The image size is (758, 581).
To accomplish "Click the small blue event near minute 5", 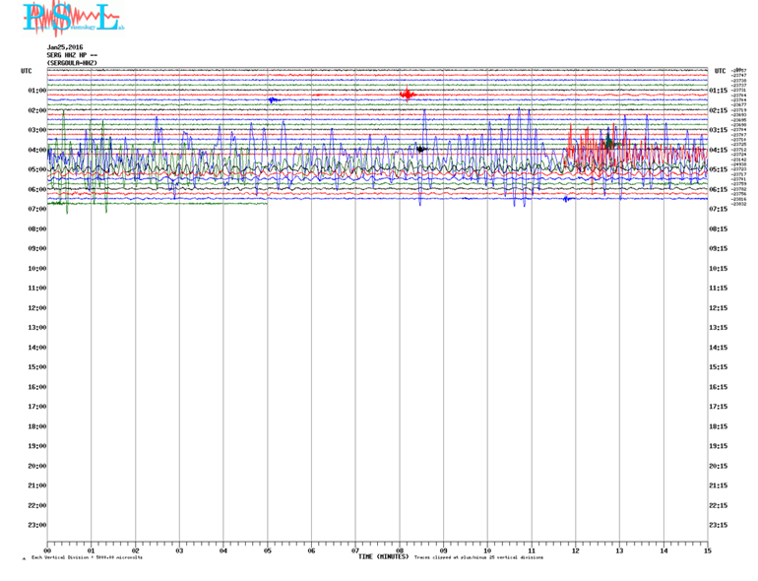I will click(x=274, y=99).
